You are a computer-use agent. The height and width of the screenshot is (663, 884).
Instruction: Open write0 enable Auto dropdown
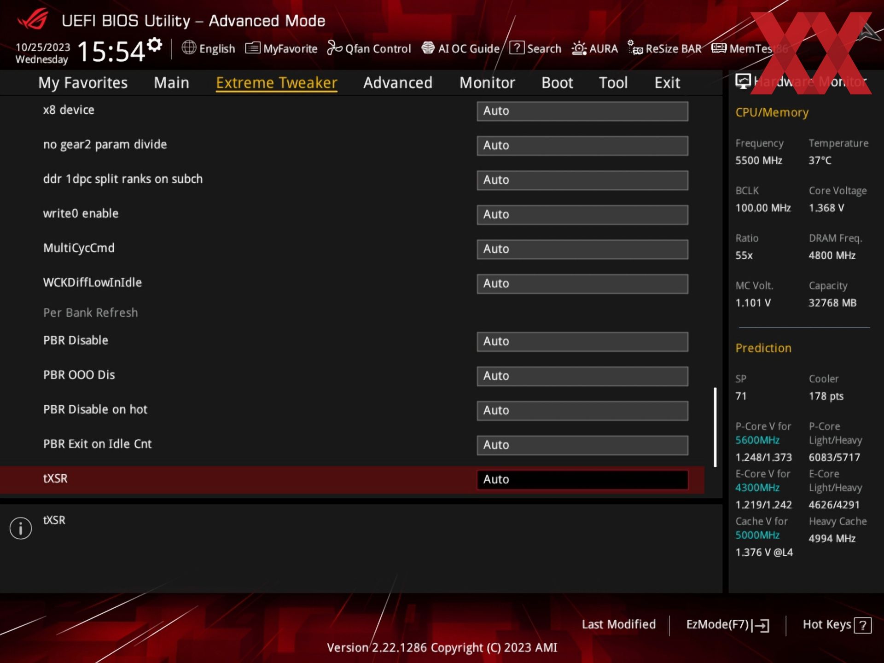tap(582, 215)
